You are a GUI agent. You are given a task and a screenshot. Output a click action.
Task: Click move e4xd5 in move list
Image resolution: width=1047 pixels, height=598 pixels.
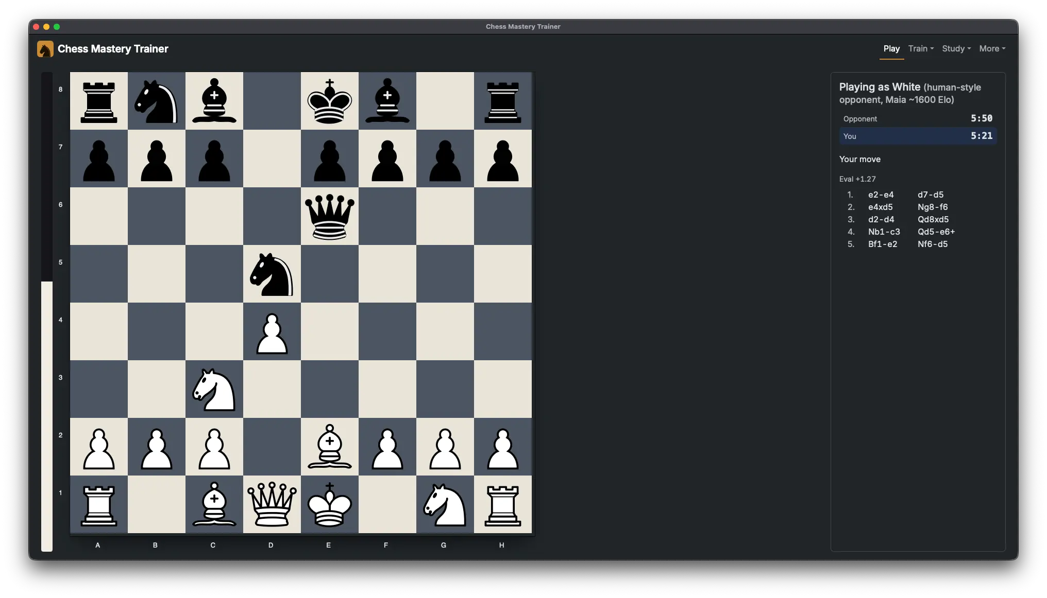pos(880,207)
